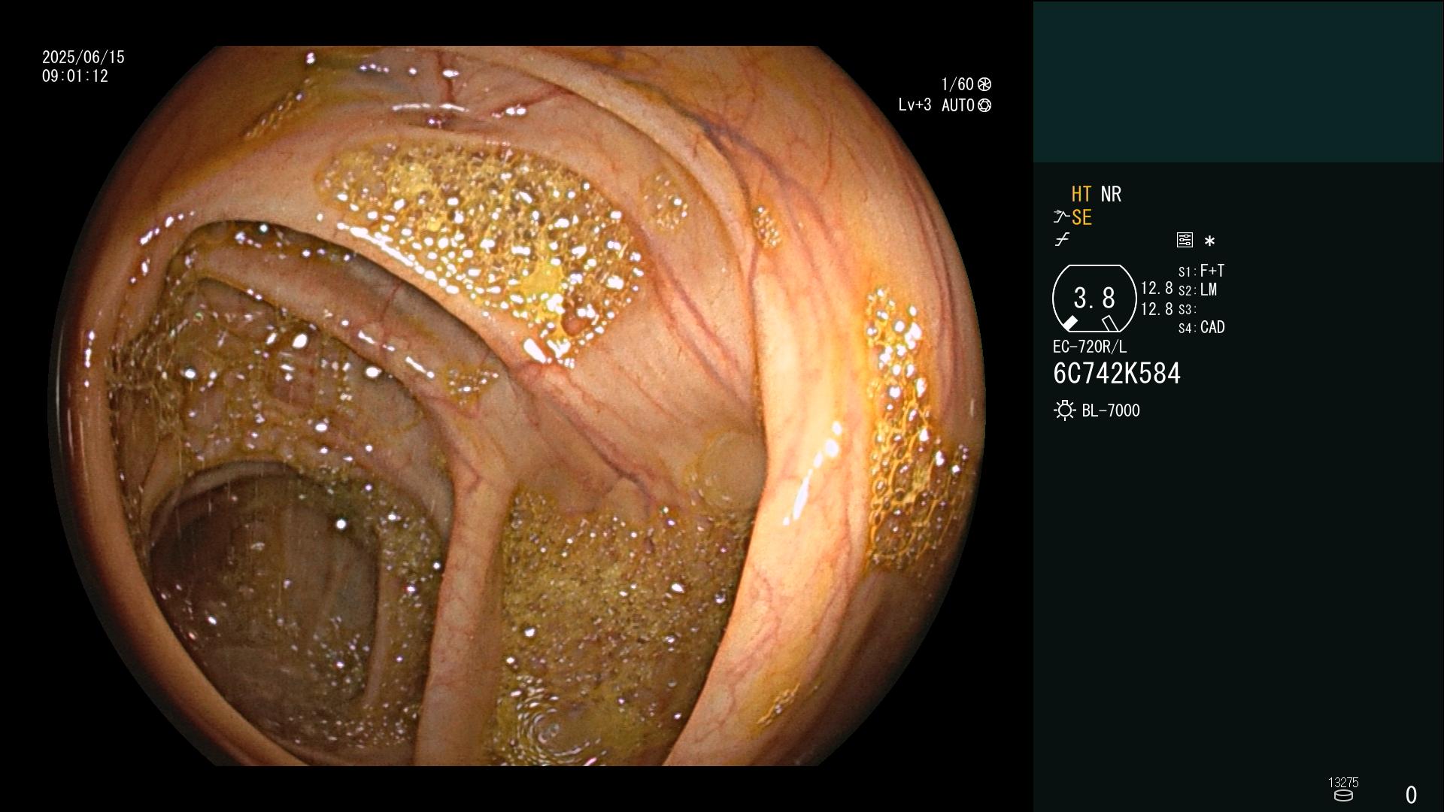The image size is (1444, 812).
Task: Click the BL-7000 light source label
Action: pos(1111,411)
